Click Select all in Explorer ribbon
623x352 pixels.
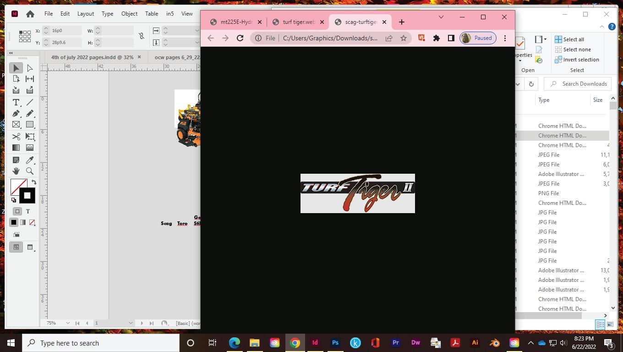569,39
